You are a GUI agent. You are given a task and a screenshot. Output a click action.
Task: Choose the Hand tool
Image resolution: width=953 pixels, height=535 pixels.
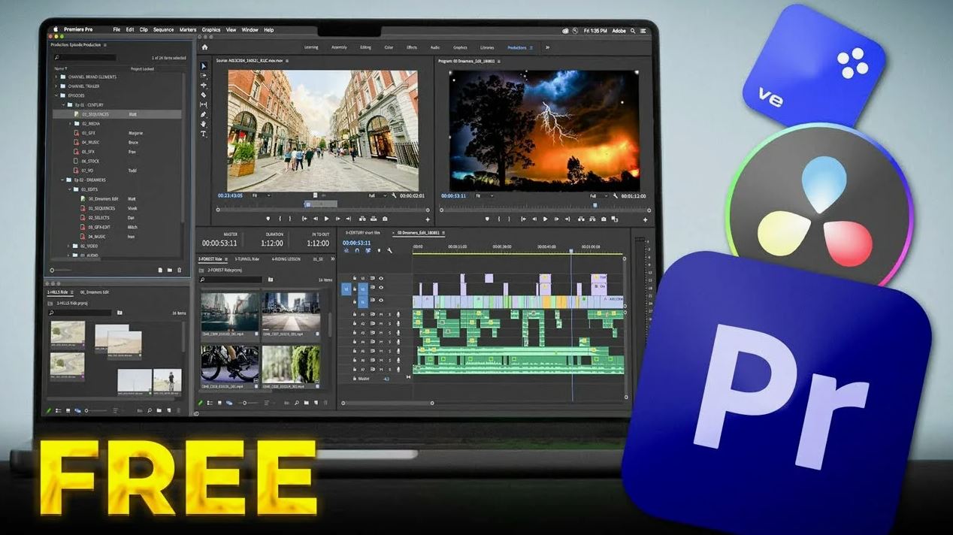(203, 125)
